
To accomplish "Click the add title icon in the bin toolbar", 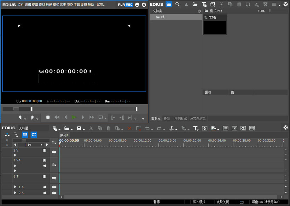I will (x=204, y=5).
